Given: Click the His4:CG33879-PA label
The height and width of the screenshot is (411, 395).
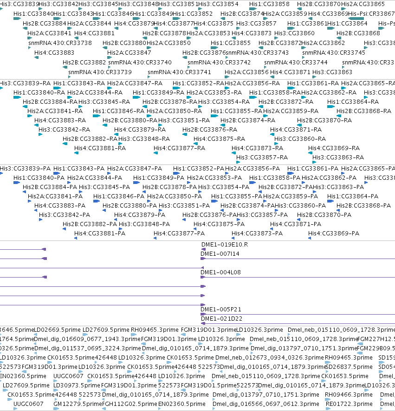Looking at the screenshot, I should (140, 215).
